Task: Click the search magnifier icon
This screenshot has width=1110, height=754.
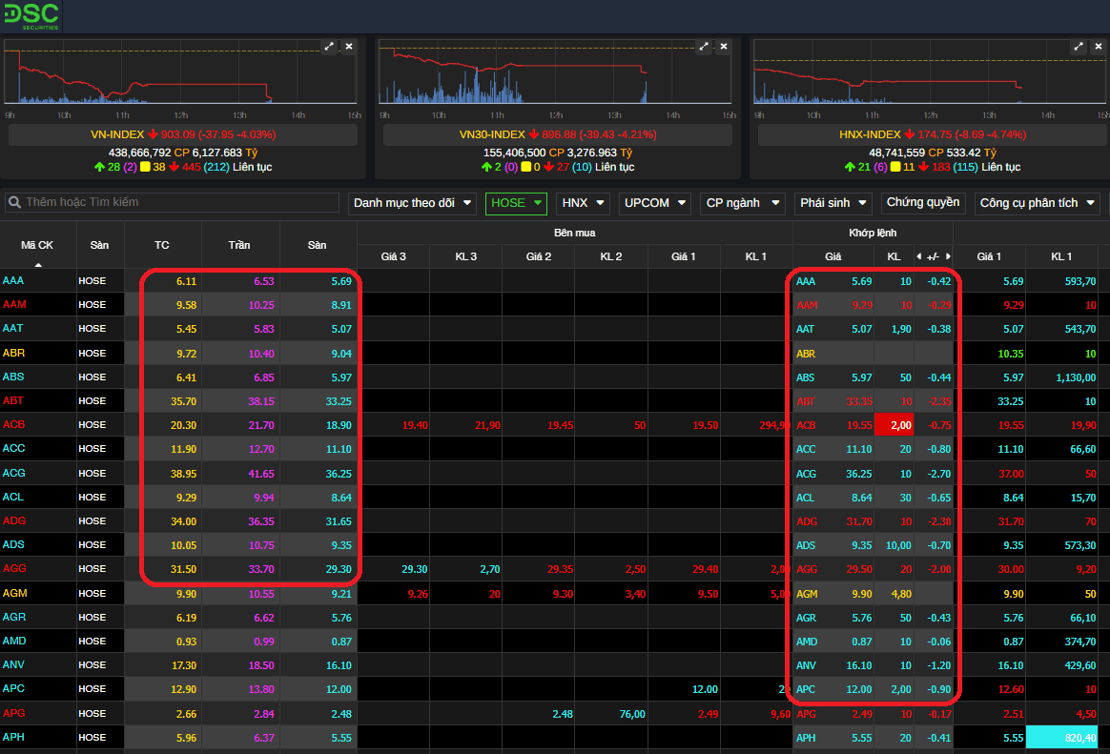Action: pos(15,202)
